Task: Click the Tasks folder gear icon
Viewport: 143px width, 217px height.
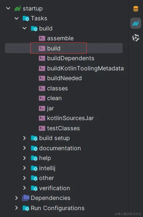Action: click(26, 19)
